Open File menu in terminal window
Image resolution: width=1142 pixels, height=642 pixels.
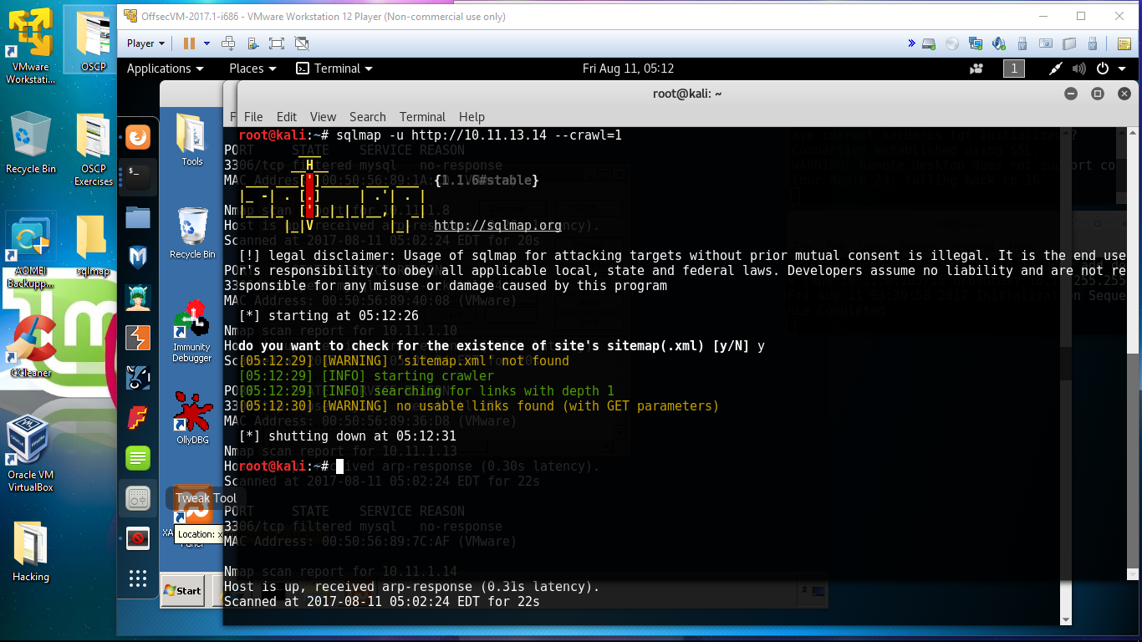tap(253, 117)
